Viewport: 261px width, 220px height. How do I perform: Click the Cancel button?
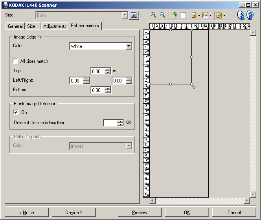tap(234, 213)
